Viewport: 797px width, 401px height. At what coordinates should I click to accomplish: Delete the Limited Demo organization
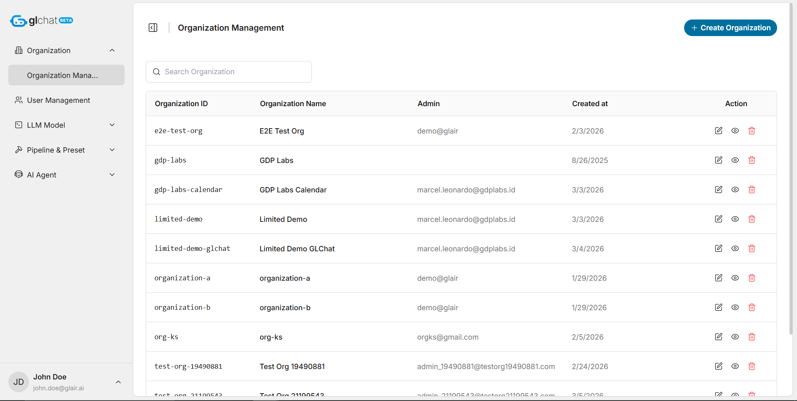coord(751,219)
